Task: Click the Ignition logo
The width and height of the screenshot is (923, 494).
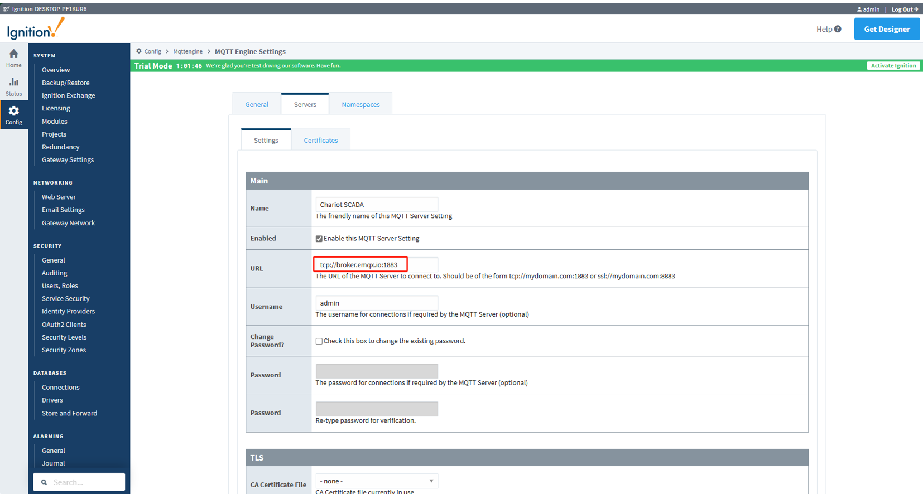Action: click(36, 29)
